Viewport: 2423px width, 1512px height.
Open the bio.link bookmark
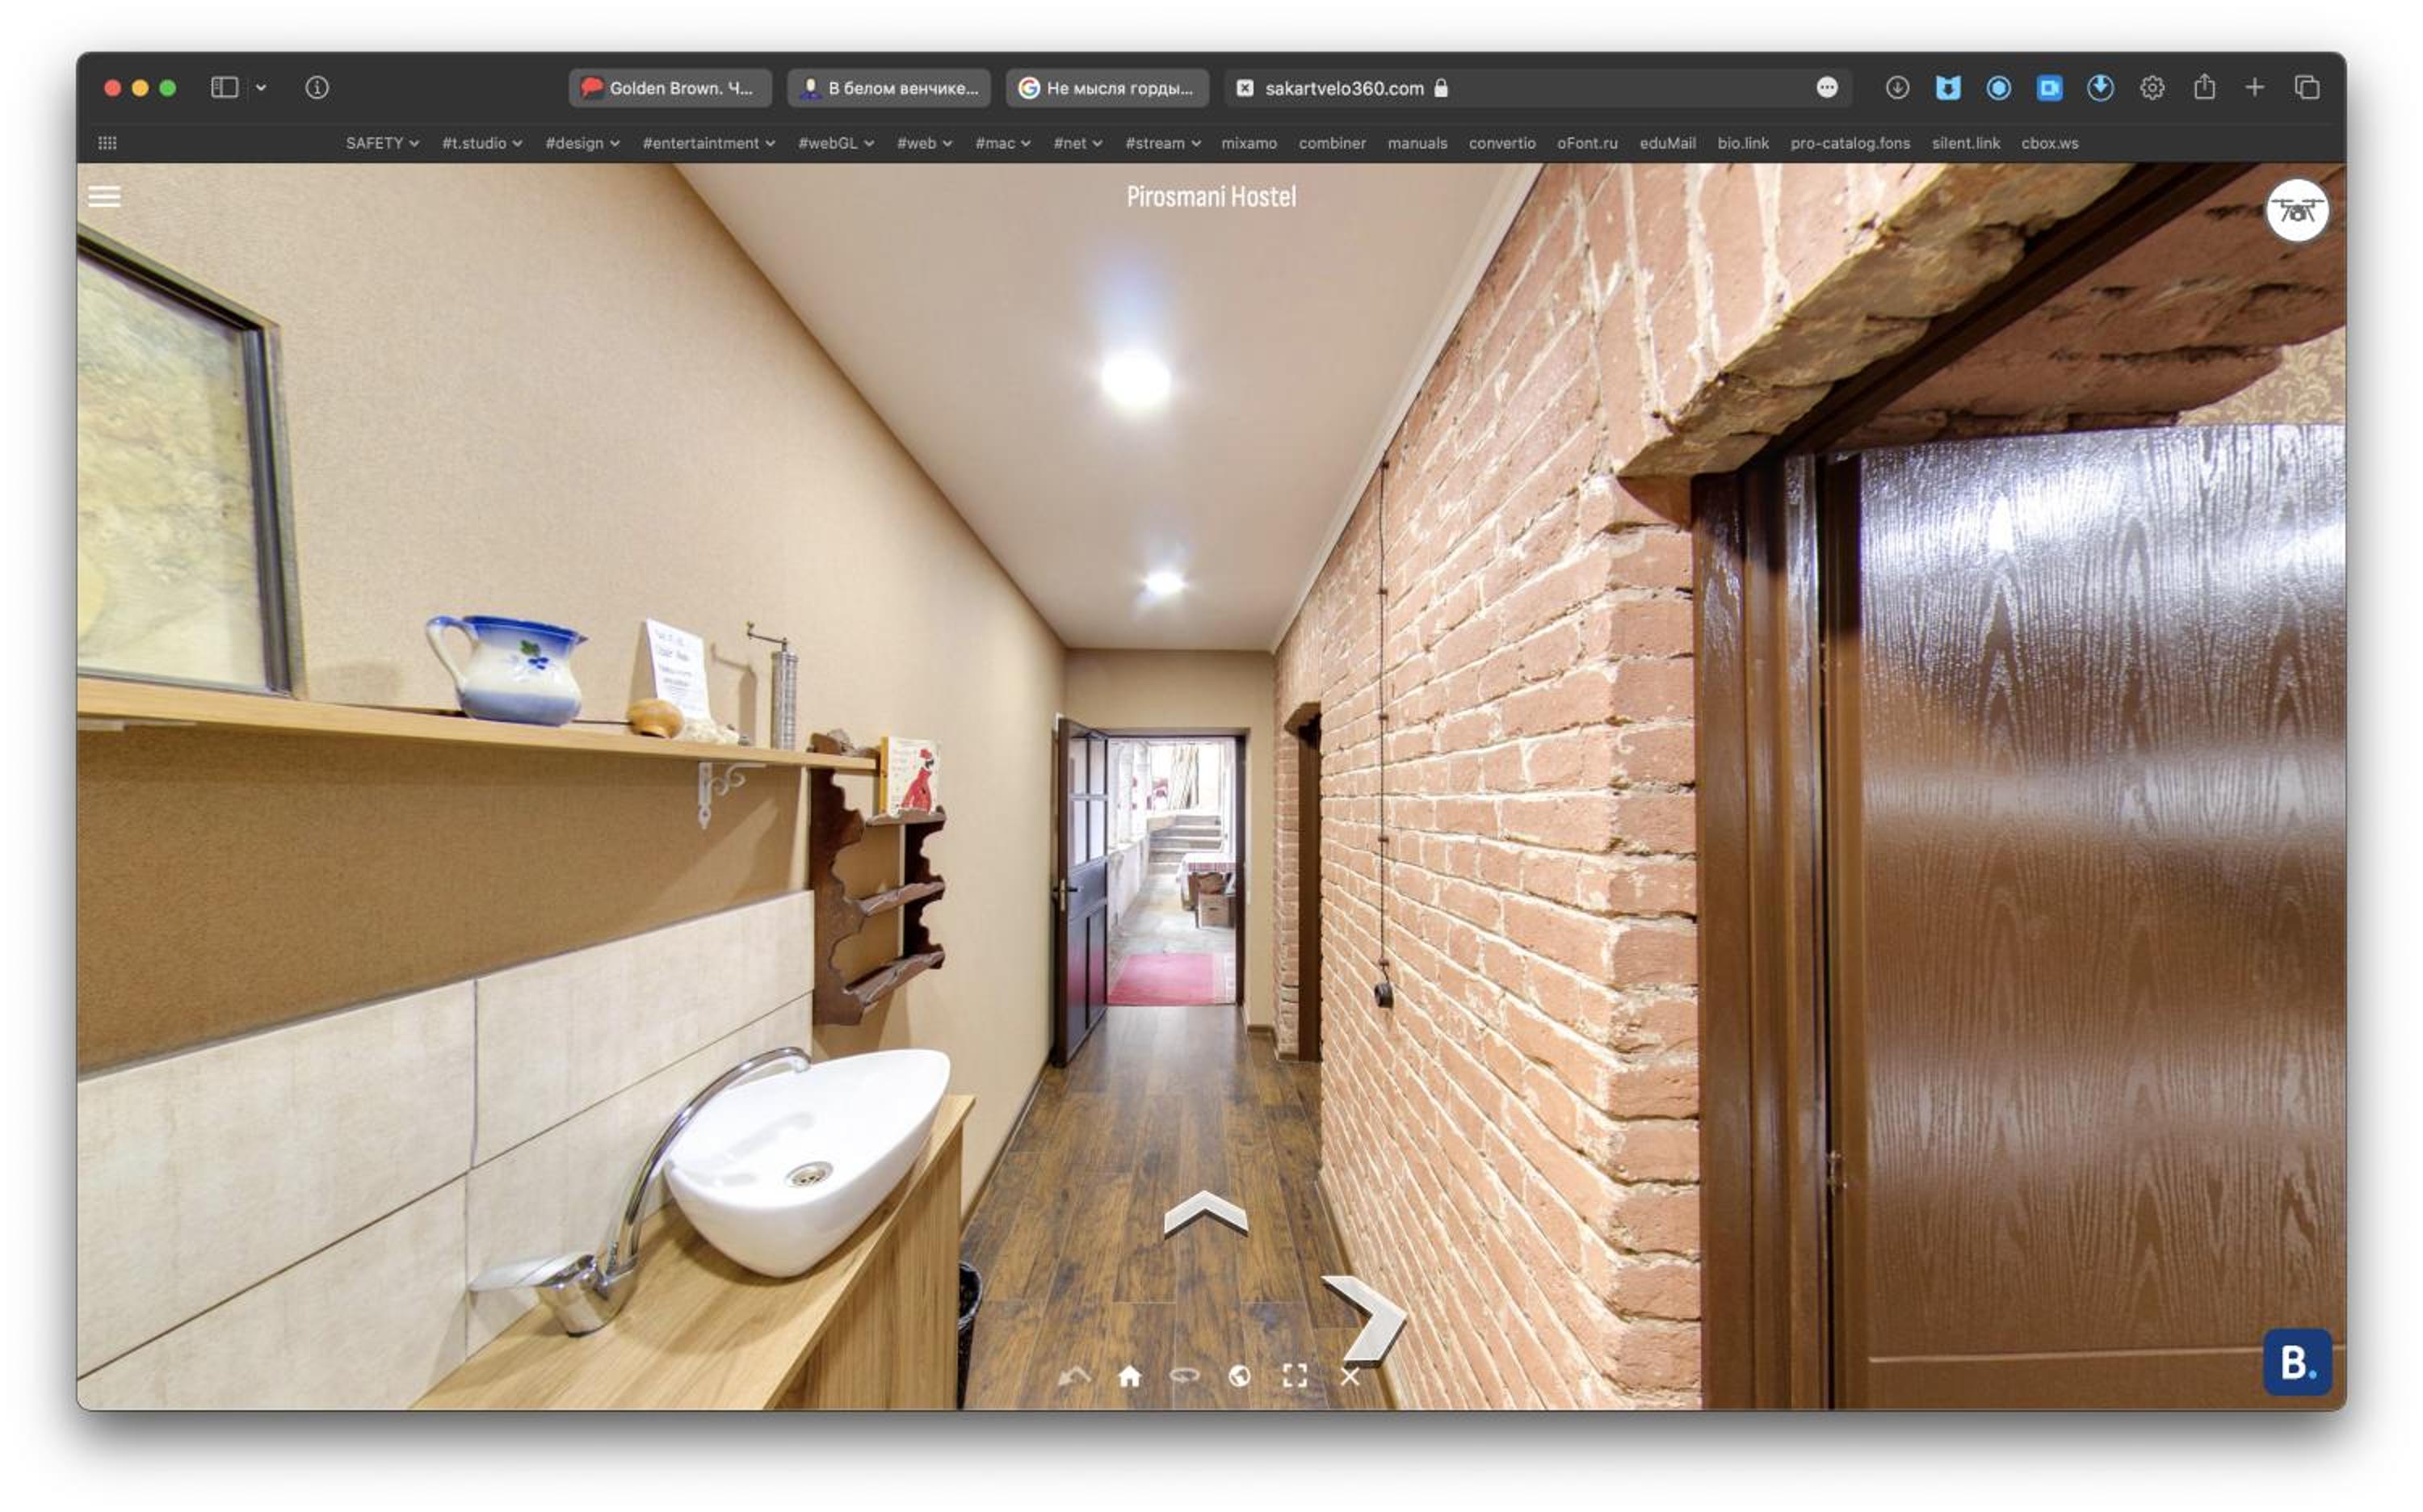click(1743, 143)
